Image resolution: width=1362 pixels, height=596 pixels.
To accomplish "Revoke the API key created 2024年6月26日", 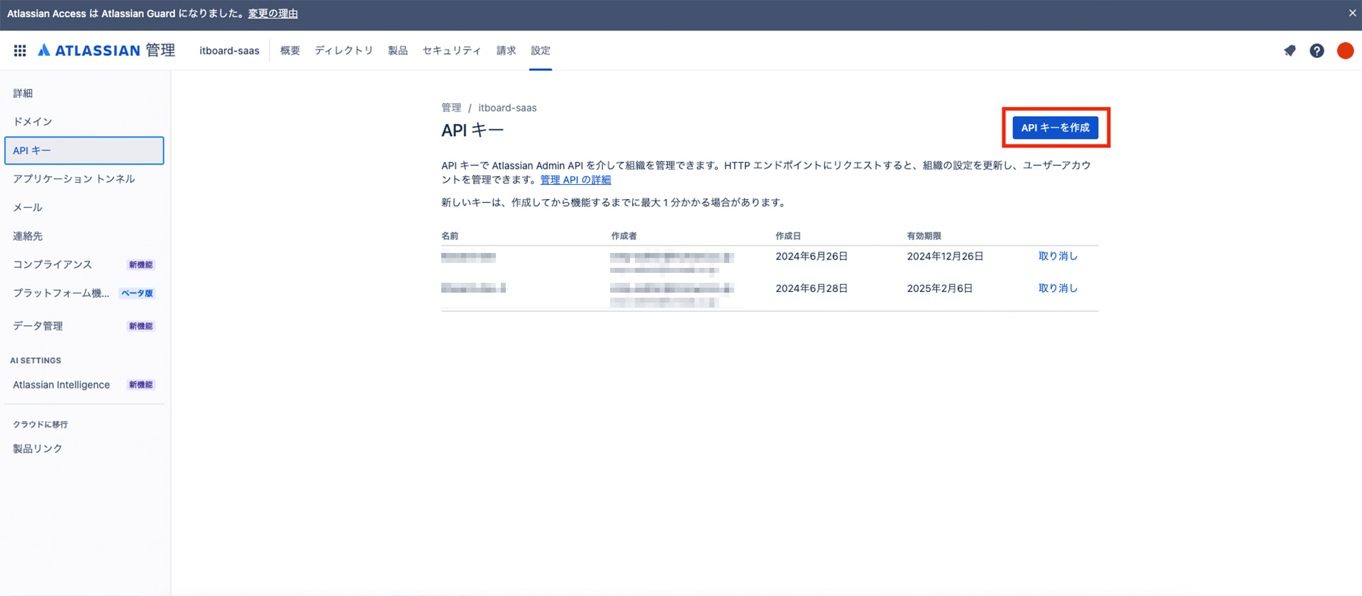I will [1058, 257].
